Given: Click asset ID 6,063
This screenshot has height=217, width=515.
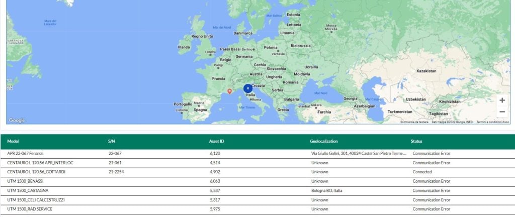Looking at the screenshot, I should point(215,181).
